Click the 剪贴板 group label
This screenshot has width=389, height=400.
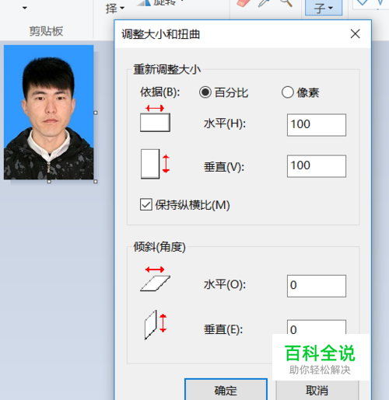coord(46,31)
